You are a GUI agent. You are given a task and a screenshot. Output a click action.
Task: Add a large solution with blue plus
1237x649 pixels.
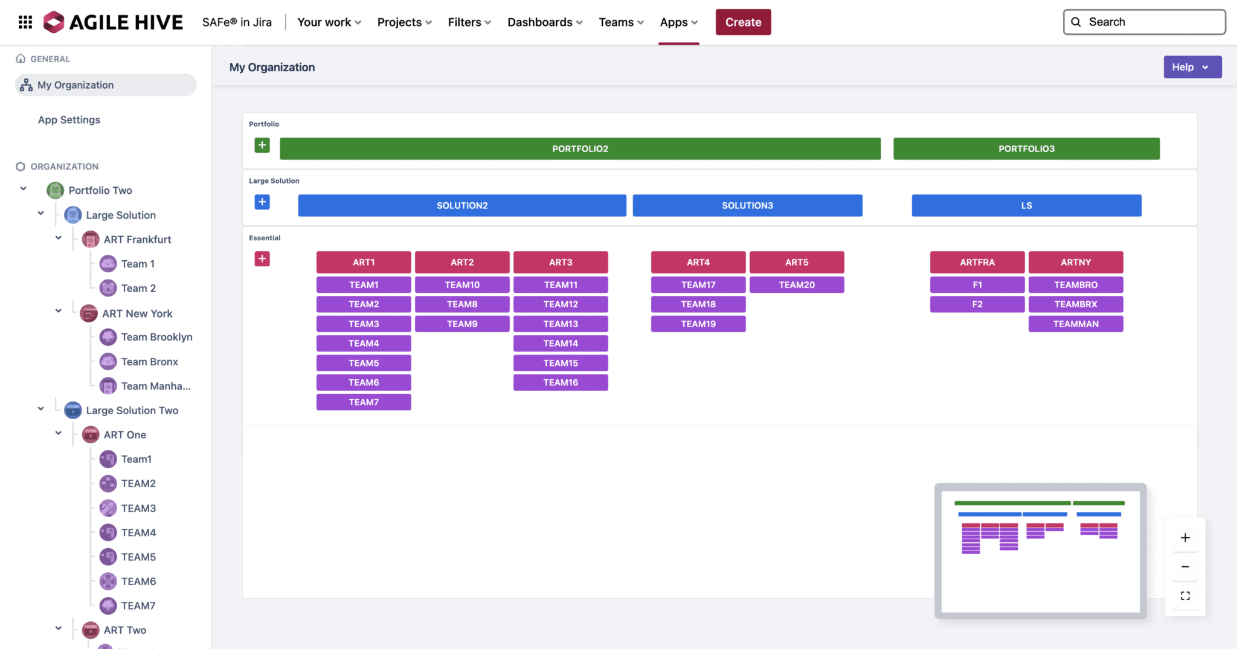pyautogui.click(x=262, y=202)
